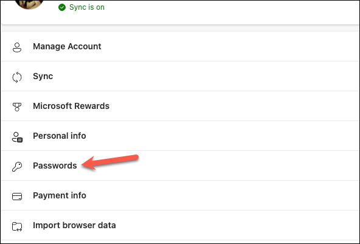Go to Microsoft Rewards

point(180,106)
